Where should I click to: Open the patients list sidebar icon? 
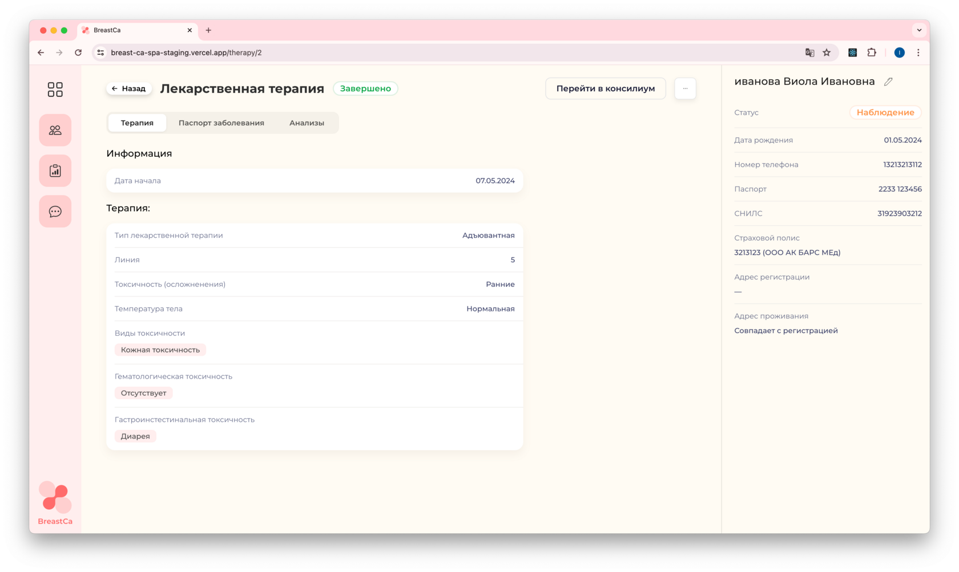(55, 130)
